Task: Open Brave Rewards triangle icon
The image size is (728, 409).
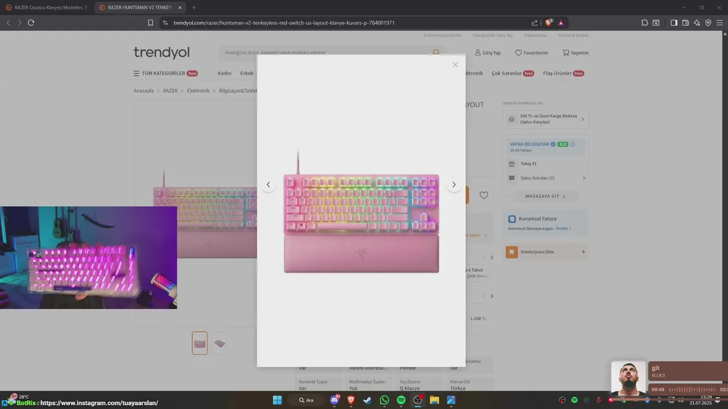Action: tap(561, 23)
